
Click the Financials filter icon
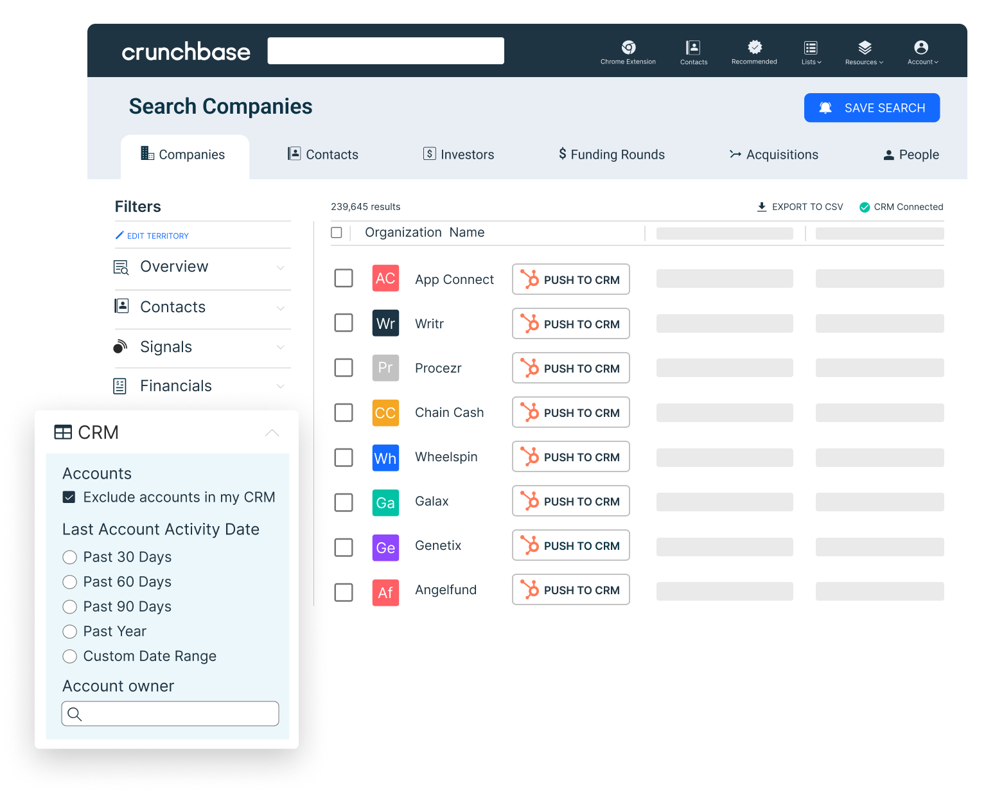point(119,386)
